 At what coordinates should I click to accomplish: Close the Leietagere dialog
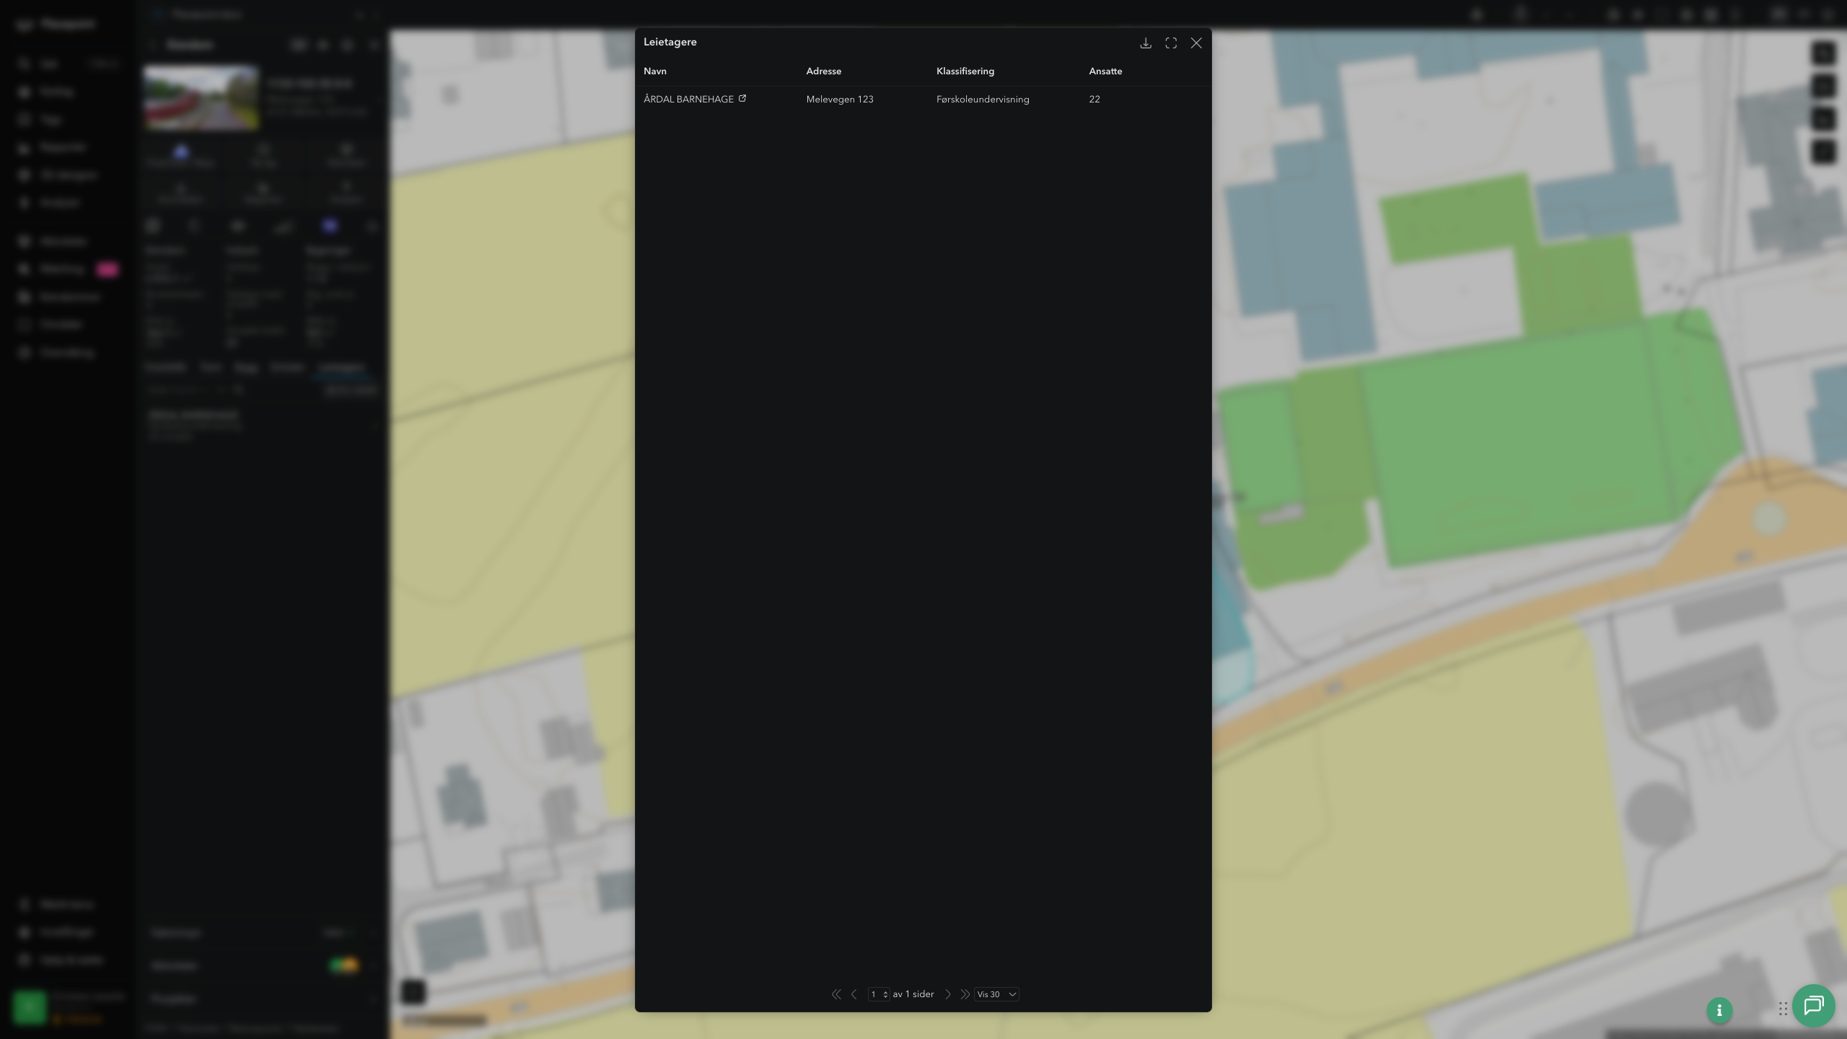coord(1196,43)
